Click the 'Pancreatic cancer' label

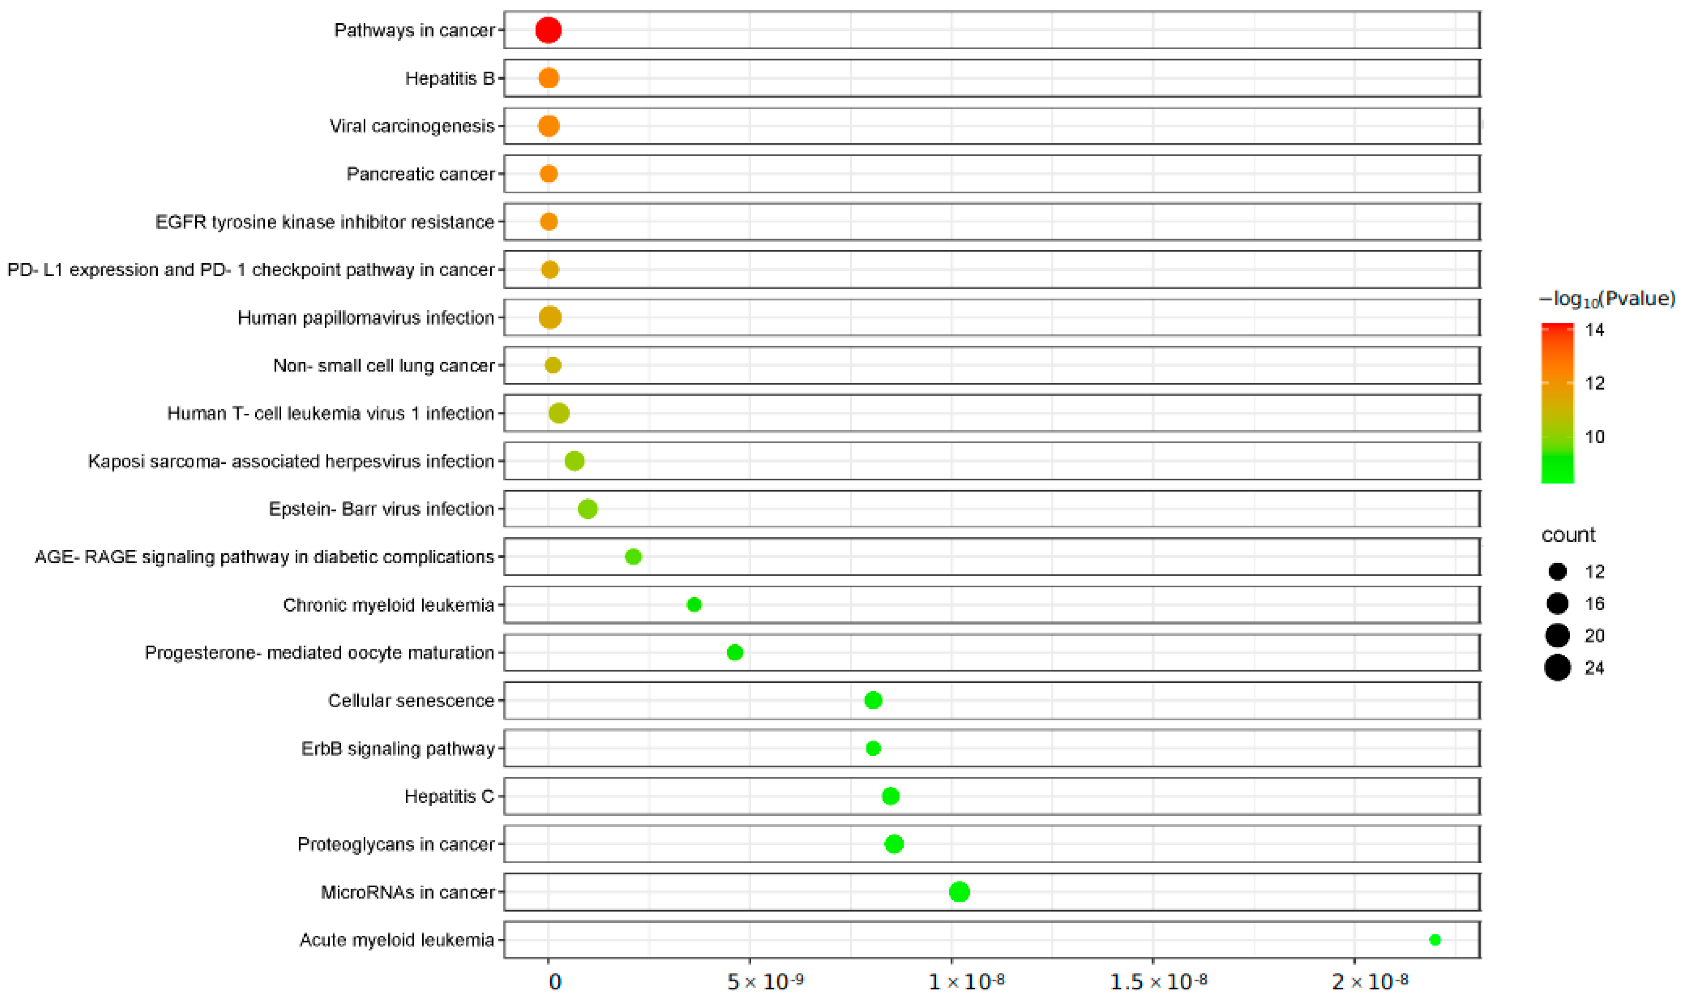(421, 174)
